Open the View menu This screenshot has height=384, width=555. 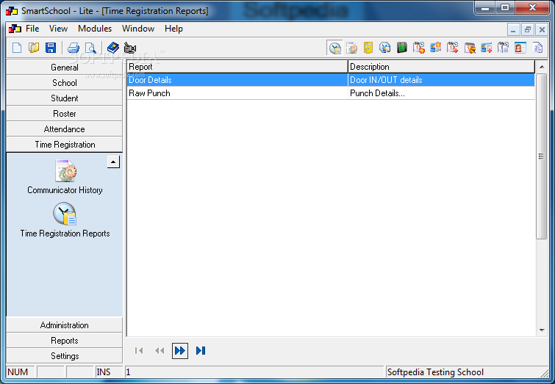point(58,29)
